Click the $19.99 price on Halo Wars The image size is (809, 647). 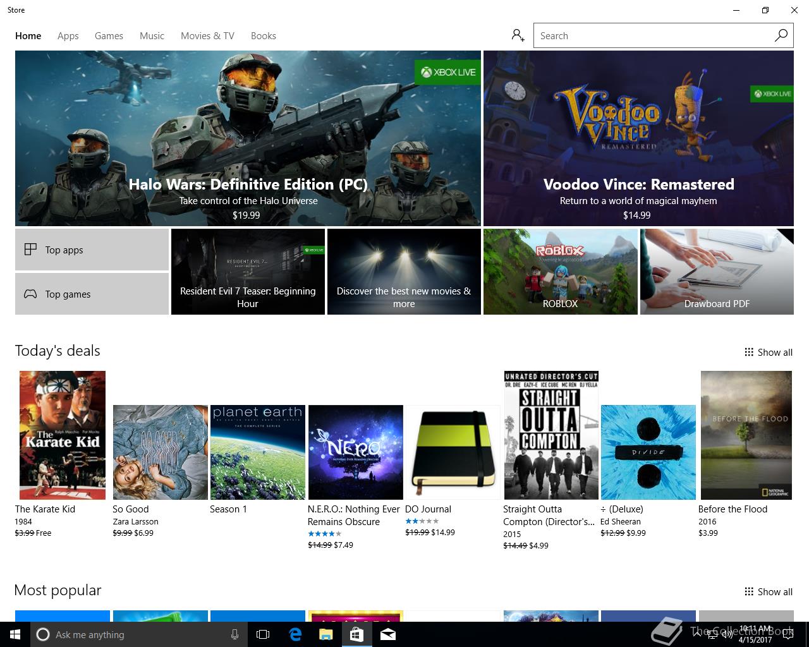tap(246, 215)
